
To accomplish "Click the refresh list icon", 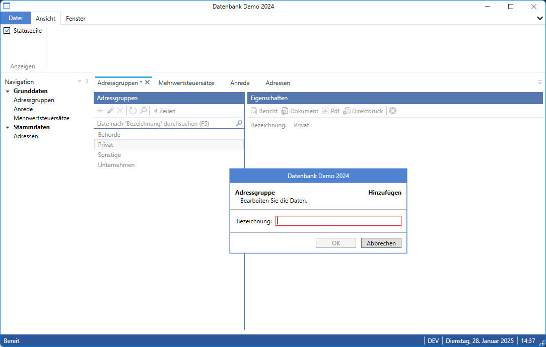I will click(133, 111).
